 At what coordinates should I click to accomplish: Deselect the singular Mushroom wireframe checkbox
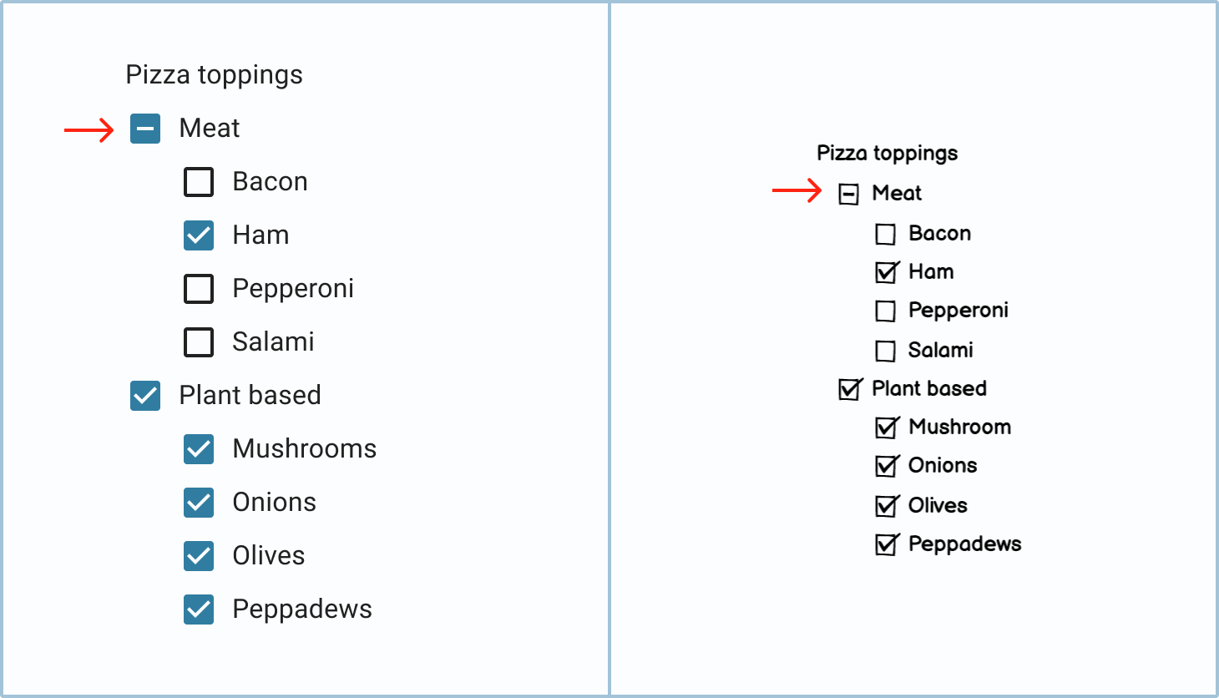pyautogui.click(x=886, y=428)
